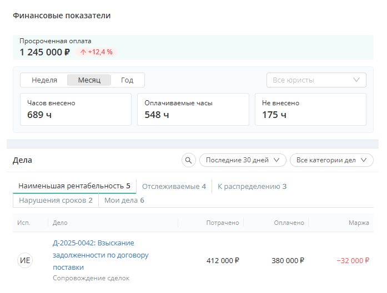The image size is (387, 293).
Task: Click the Маржа column header
Action: pos(359,223)
